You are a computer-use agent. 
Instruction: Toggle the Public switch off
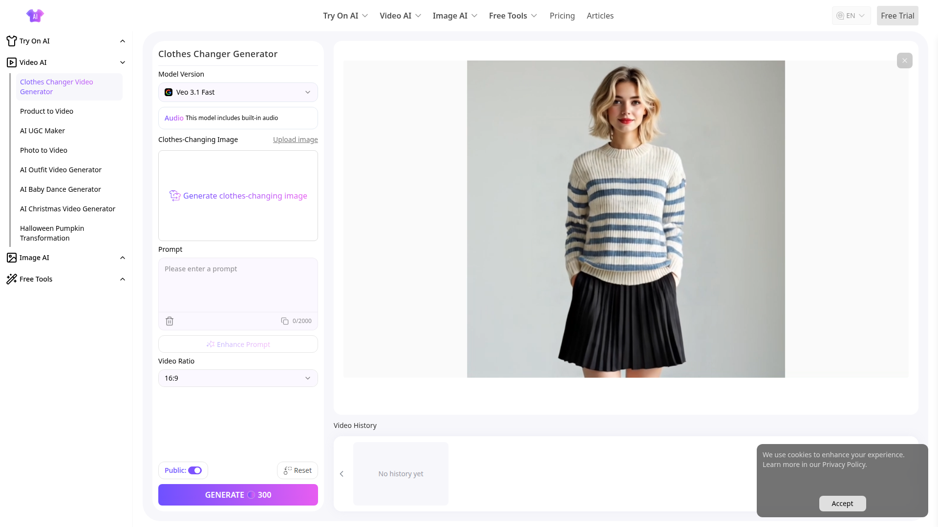[195, 470]
